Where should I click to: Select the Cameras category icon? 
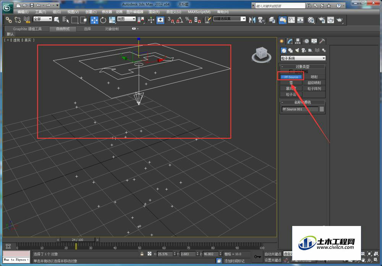304,50
